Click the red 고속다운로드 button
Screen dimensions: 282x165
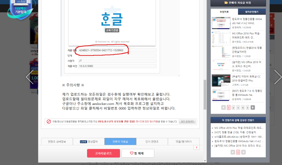[x=103, y=153]
